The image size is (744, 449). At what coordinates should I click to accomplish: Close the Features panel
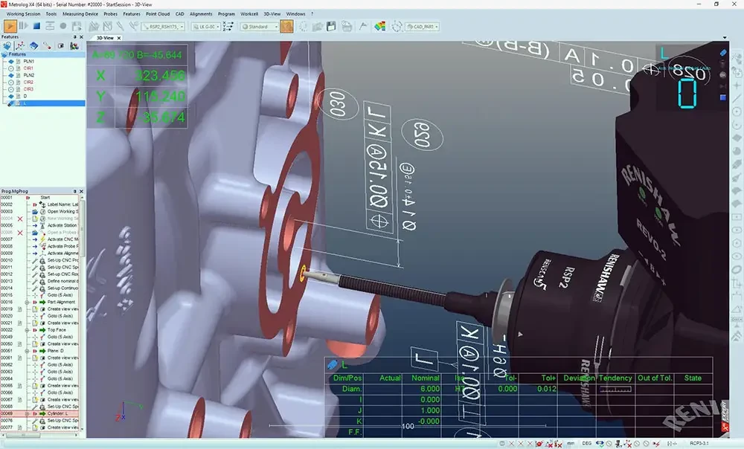81,36
